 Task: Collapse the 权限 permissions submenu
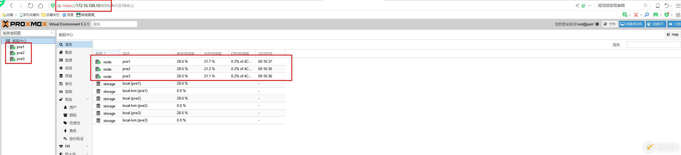[87, 99]
